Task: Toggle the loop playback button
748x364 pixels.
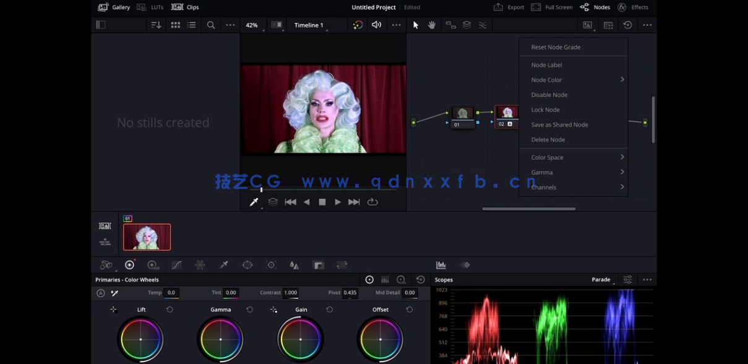Action: (373, 201)
